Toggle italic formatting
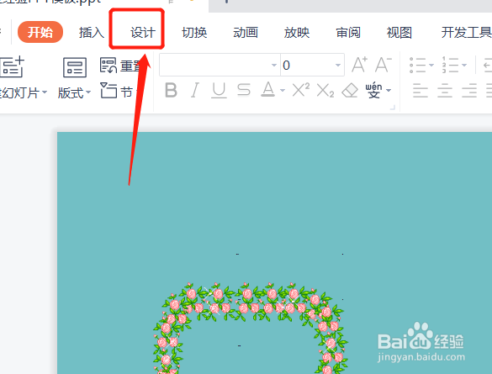This screenshot has width=492, height=374. (195, 90)
